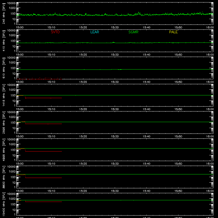The image size is (218, 218).
Task: Select 15:50 tick under the 410 MHz panel
Action: [x=178, y=55]
